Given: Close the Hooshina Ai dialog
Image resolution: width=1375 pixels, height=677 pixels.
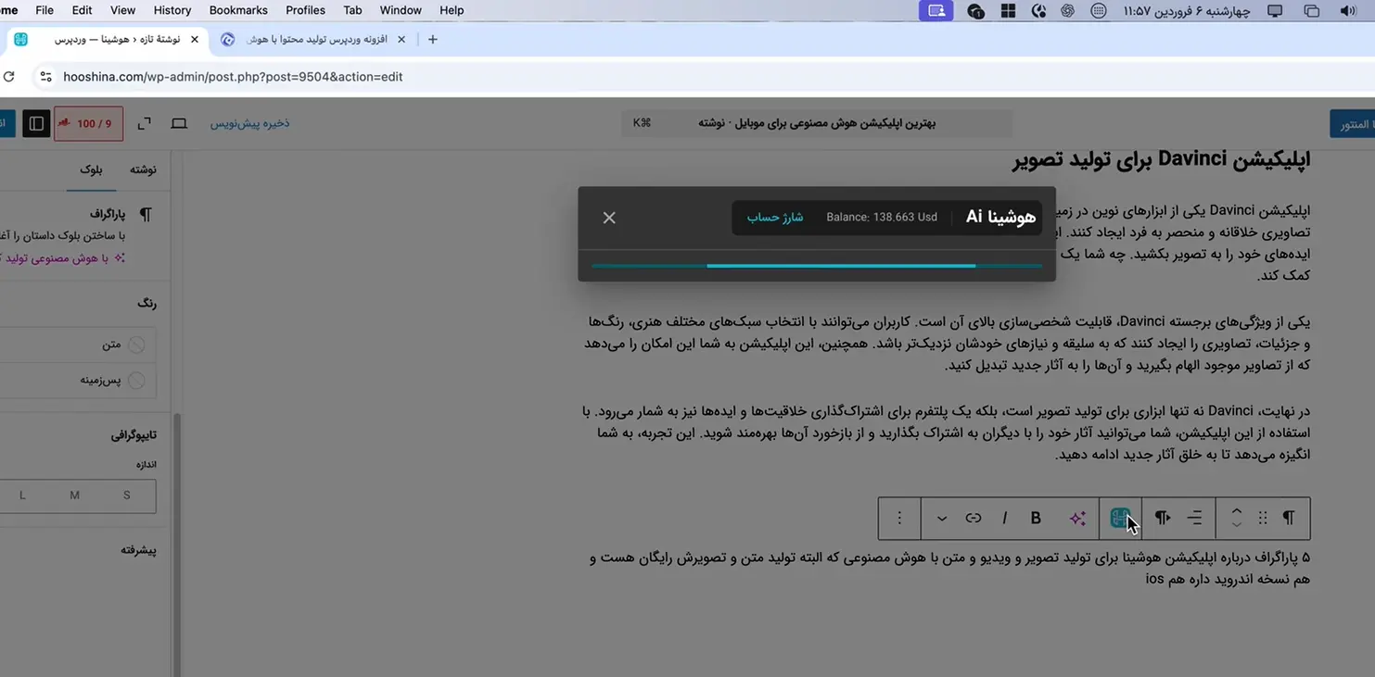Looking at the screenshot, I should point(609,218).
